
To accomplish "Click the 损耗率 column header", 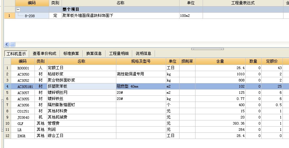I will (x=187, y=61).
